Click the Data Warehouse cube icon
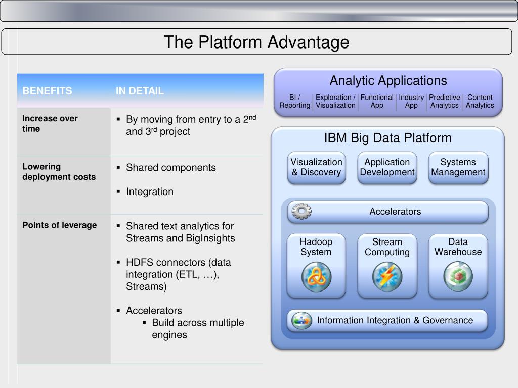The width and height of the screenshot is (518, 388). coord(458,276)
